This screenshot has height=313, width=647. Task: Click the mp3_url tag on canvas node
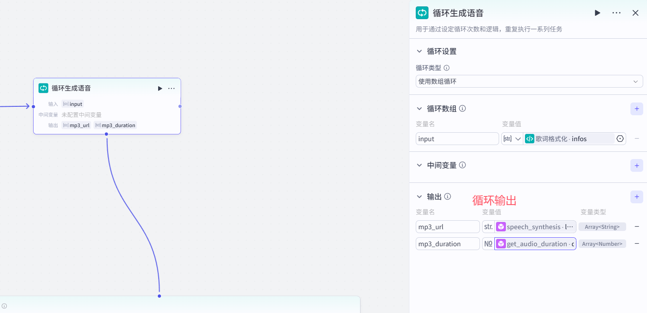(77, 125)
